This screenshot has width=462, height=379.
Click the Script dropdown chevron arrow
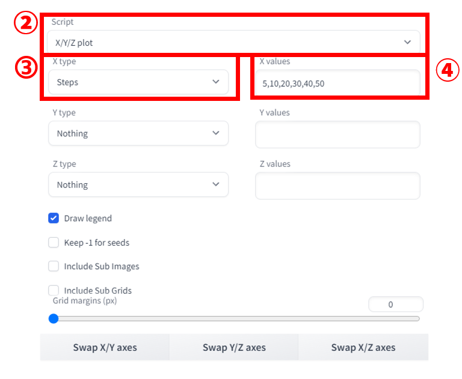(407, 42)
